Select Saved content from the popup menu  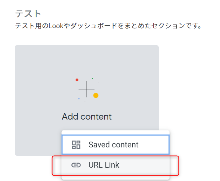(x=115, y=145)
